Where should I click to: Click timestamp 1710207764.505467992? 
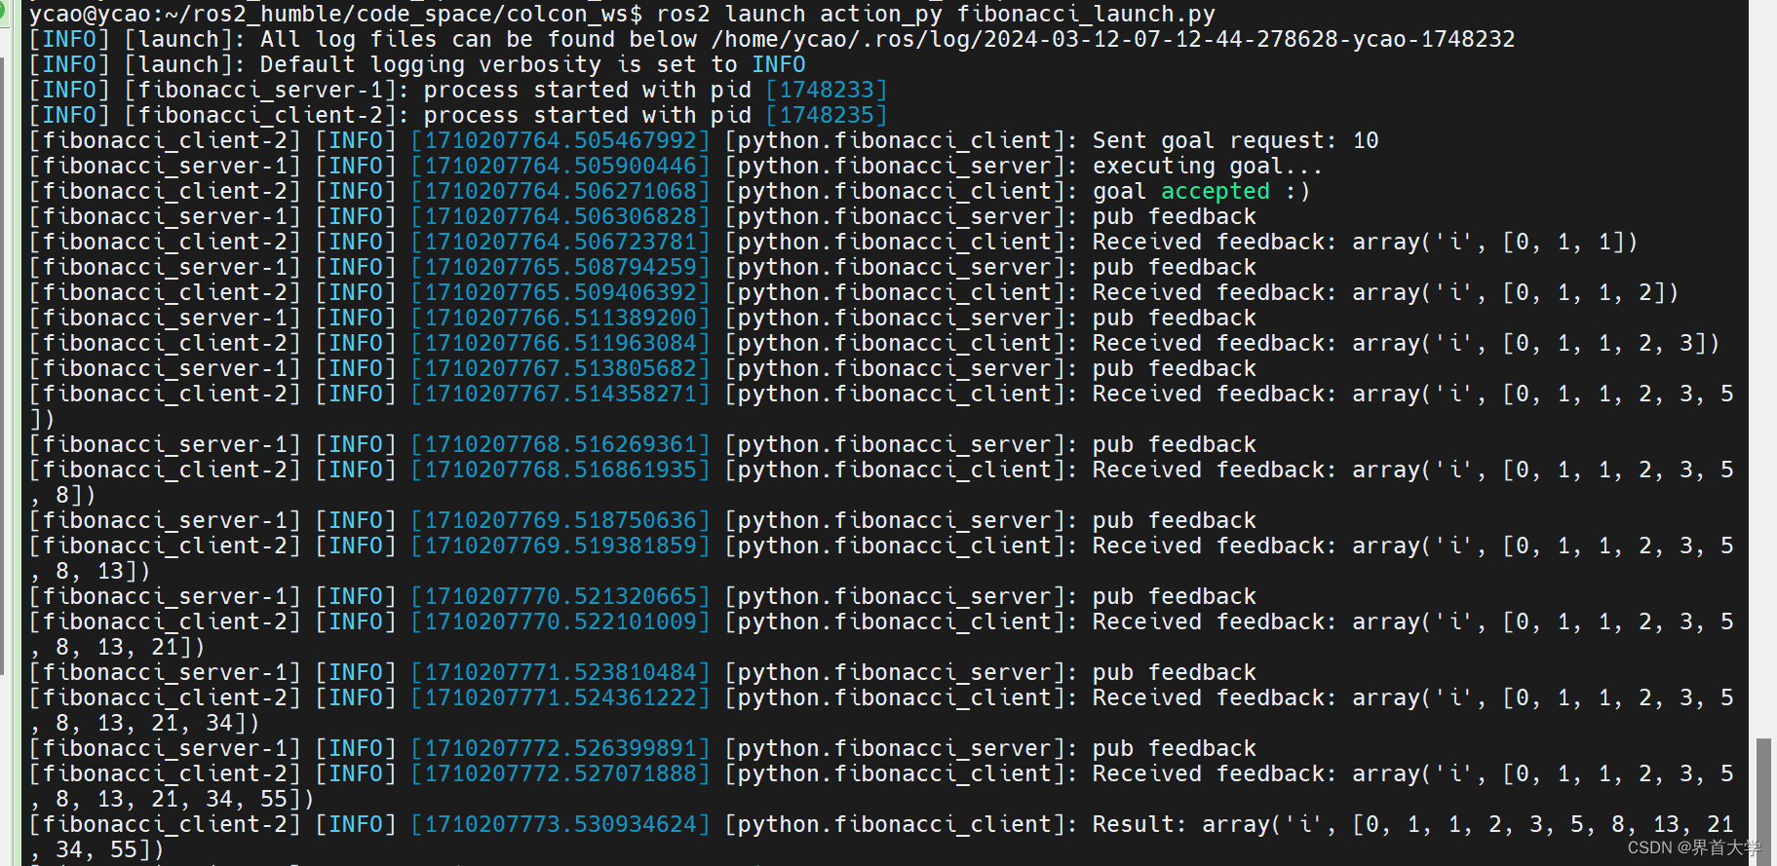click(560, 140)
